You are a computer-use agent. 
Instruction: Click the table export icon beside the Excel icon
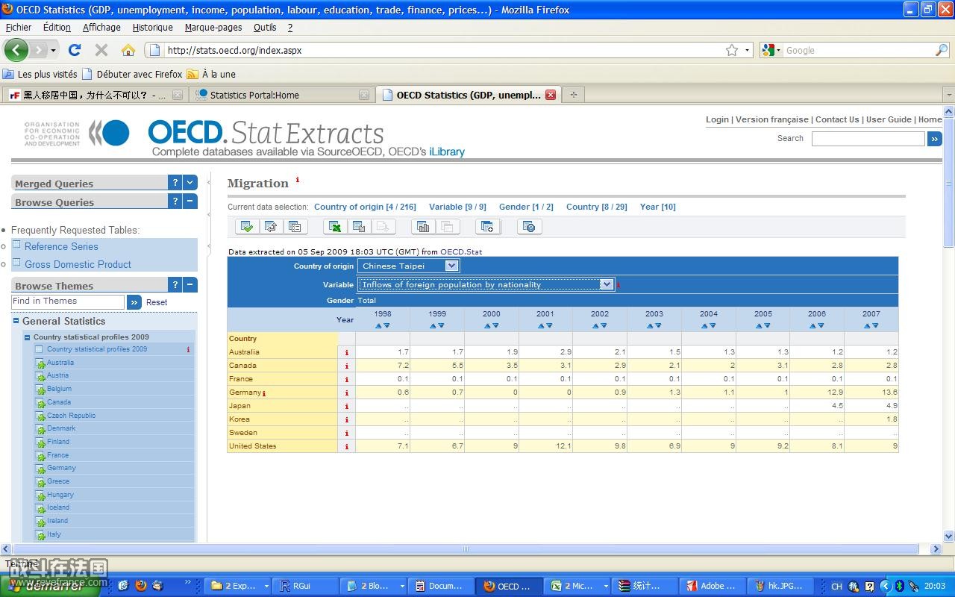coord(359,227)
